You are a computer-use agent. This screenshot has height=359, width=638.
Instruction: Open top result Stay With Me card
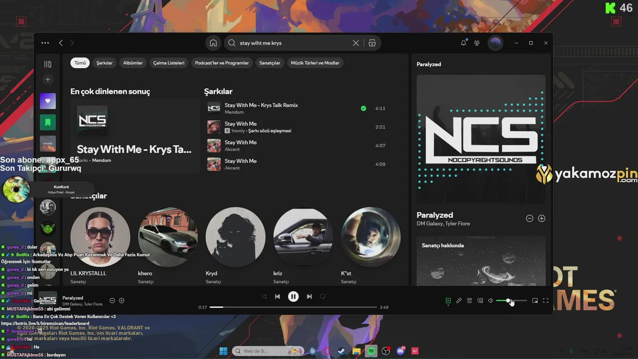(x=135, y=136)
